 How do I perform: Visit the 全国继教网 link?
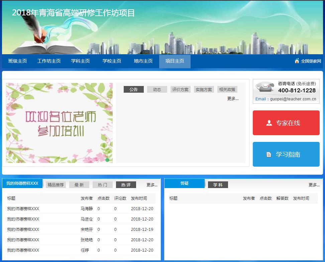311,61
